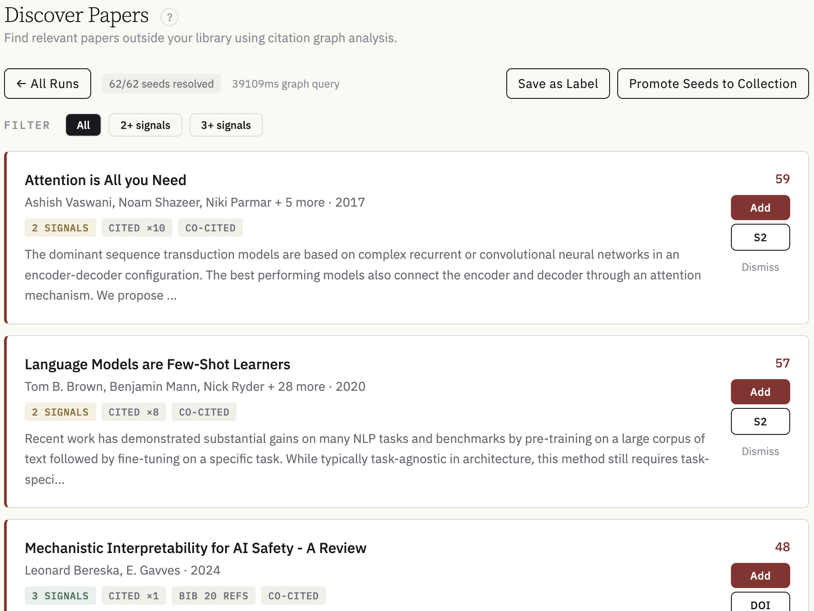This screenshot has height=611, width=814.
Task: Add the Mechanistic Interpretability review
Action: [760, 576]
